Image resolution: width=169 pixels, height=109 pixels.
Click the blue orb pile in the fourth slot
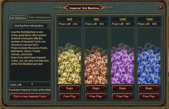click(149, 63)
